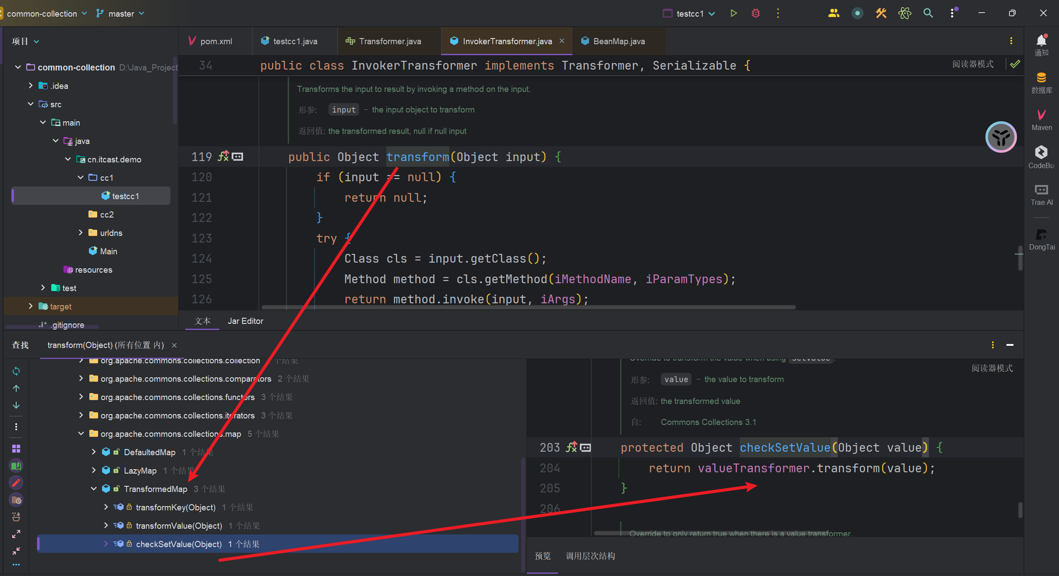Click the editor horizontal scrollbar

528,307
